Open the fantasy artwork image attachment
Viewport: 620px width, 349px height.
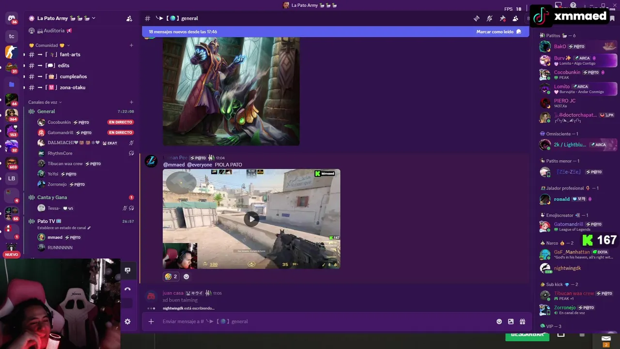[231, 91]
